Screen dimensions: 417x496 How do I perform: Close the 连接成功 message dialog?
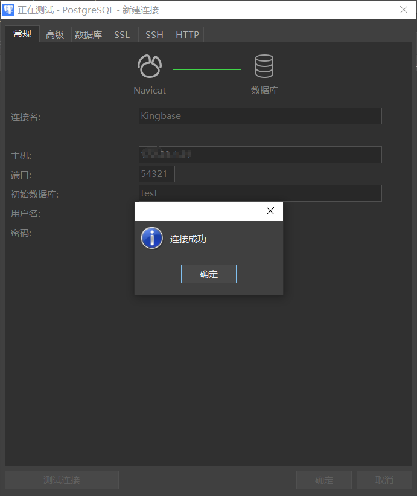(270, 211)
